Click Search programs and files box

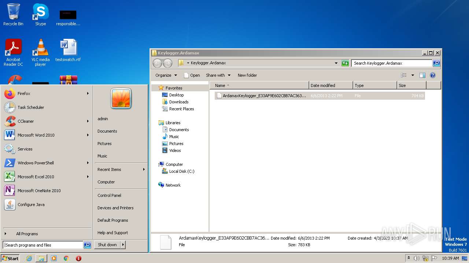point(43,245)
